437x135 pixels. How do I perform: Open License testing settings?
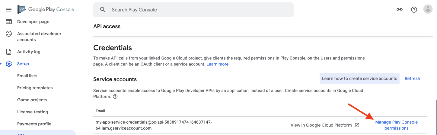tap(33, 112)
